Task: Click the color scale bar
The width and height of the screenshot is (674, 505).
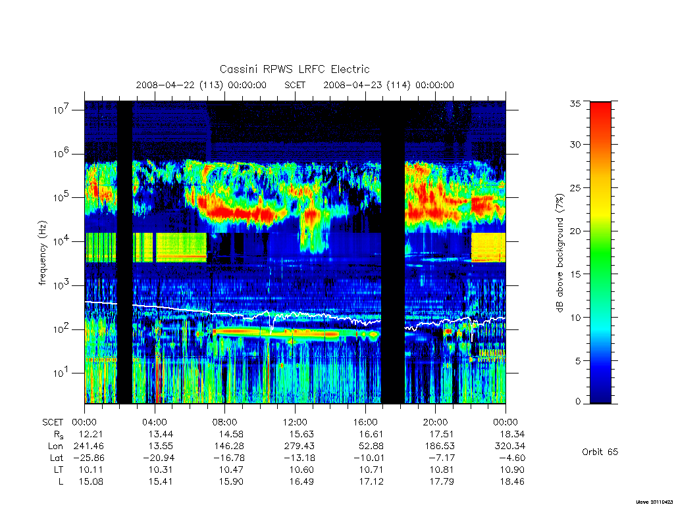Action: coord(600,252)
